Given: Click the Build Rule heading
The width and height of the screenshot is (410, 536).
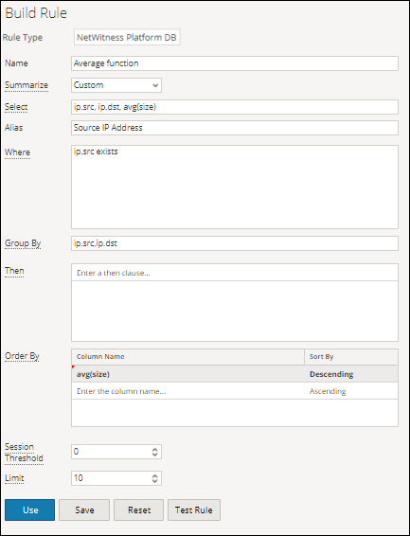Looking at the screenshot, I should 36,13.
